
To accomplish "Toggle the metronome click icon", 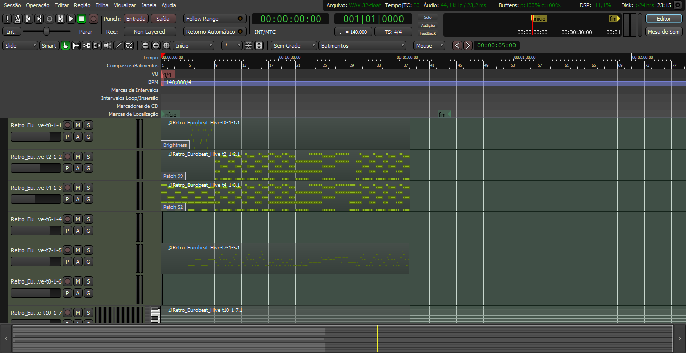I will coord(17,19).
